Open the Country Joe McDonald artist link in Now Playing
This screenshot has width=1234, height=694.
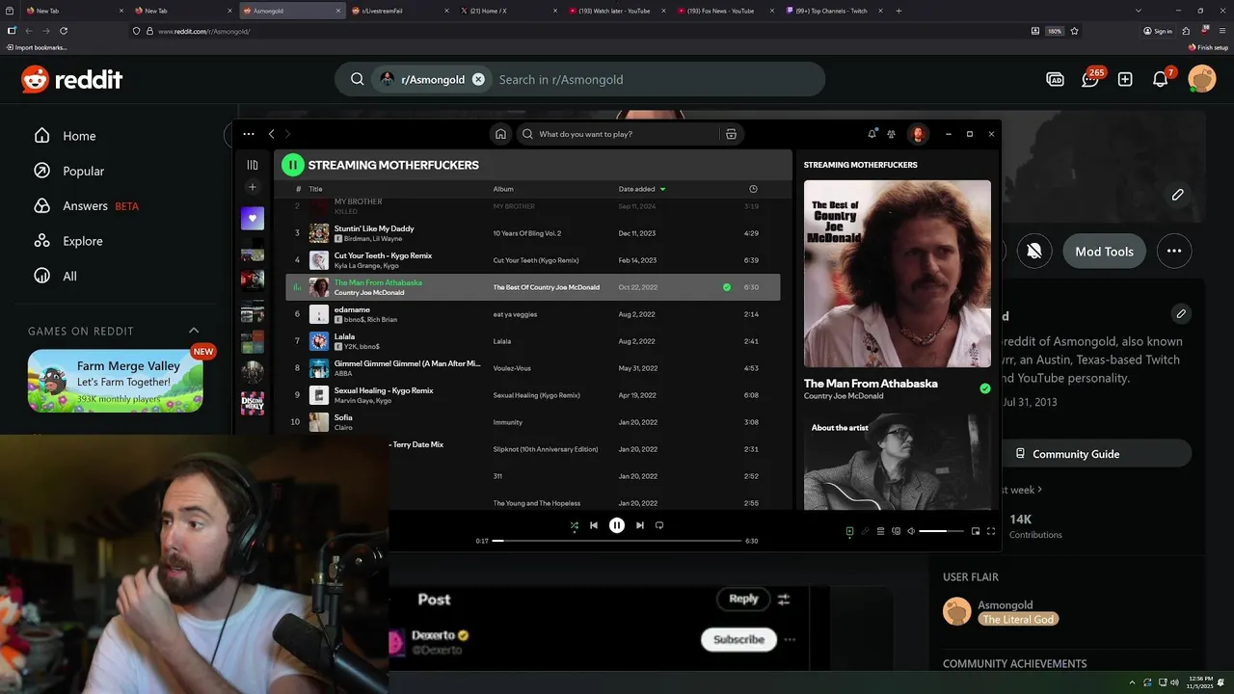844,396
